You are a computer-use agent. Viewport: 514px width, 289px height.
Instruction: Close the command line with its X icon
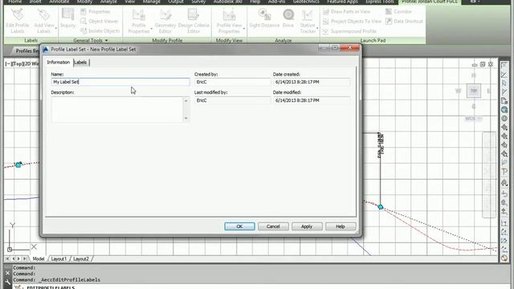(8, 273)
